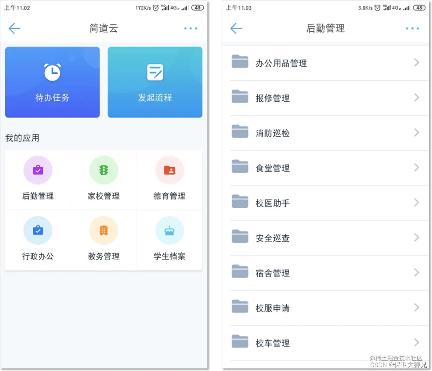Viewport: 432px width, 371px height.
Task: Tap the 行政办公 briefcase icon
Action: 38,230
